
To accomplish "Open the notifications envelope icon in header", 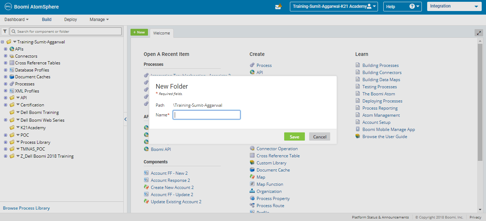I will coord(278,6).
